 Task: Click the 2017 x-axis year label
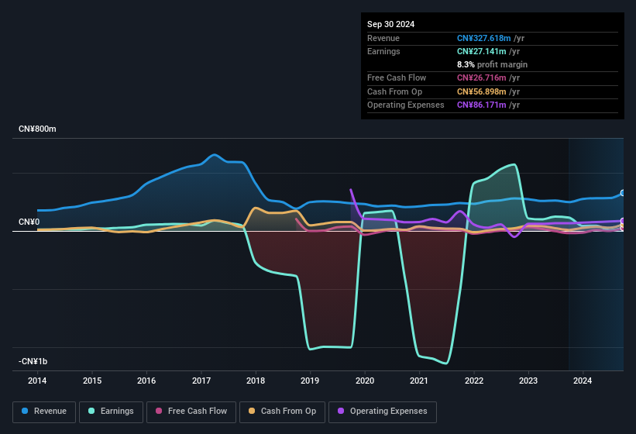pos(201,381)
